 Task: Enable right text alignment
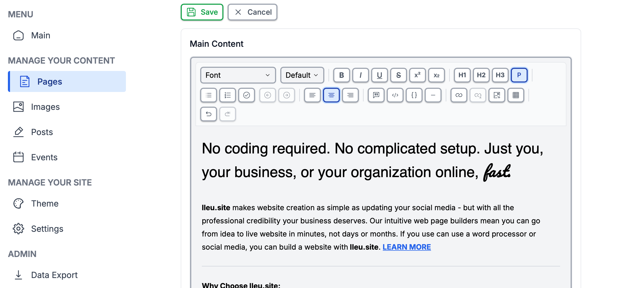[x=350, y=95]
